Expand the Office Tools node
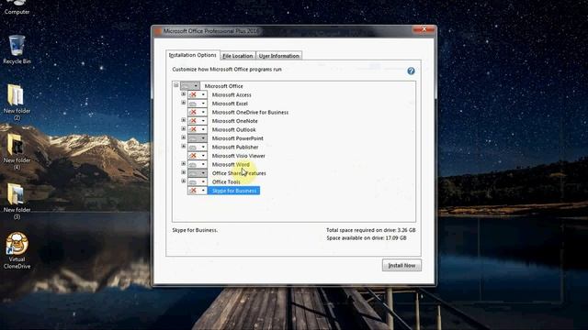 point(184,181)
